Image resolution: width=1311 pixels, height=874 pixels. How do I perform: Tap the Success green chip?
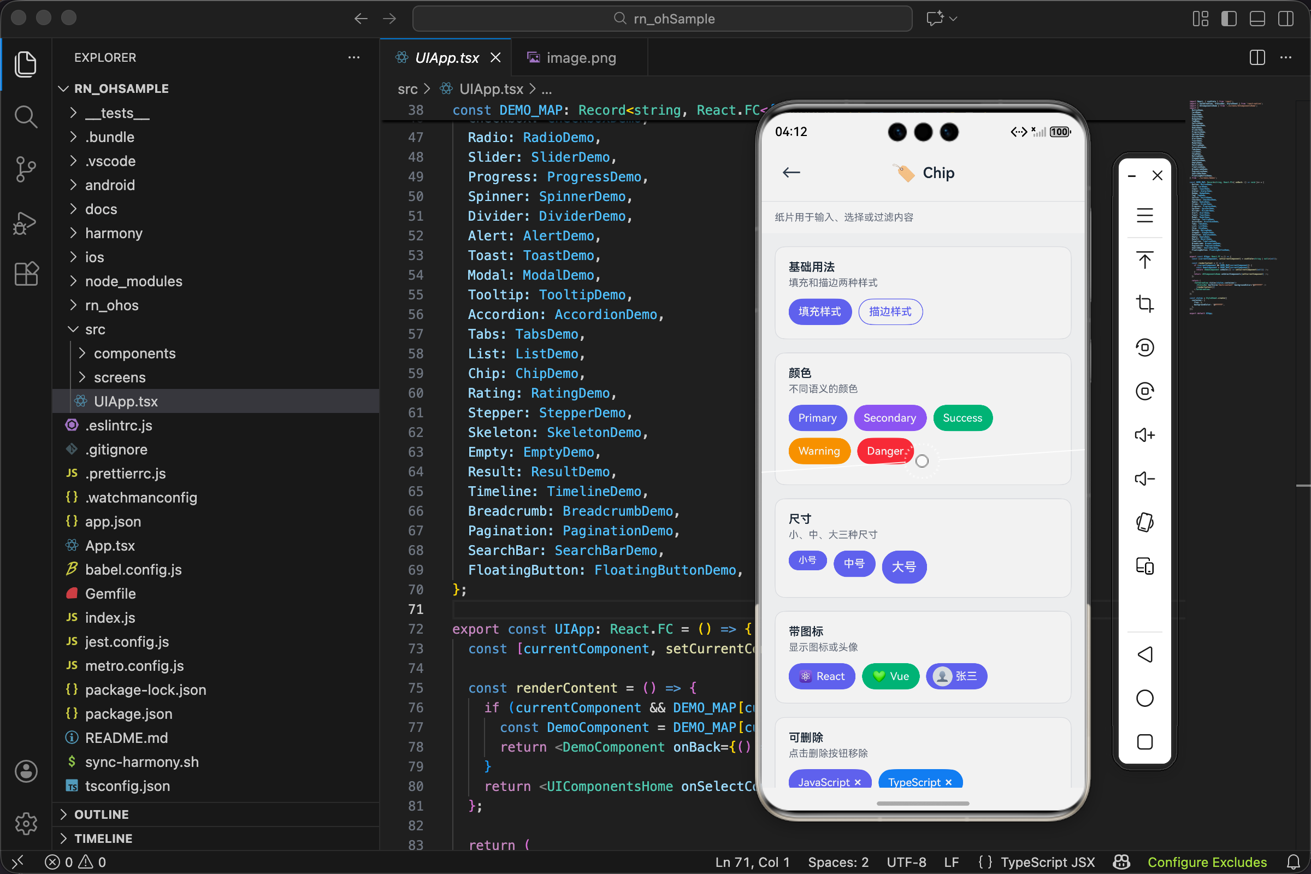click(x=962, y=418)
